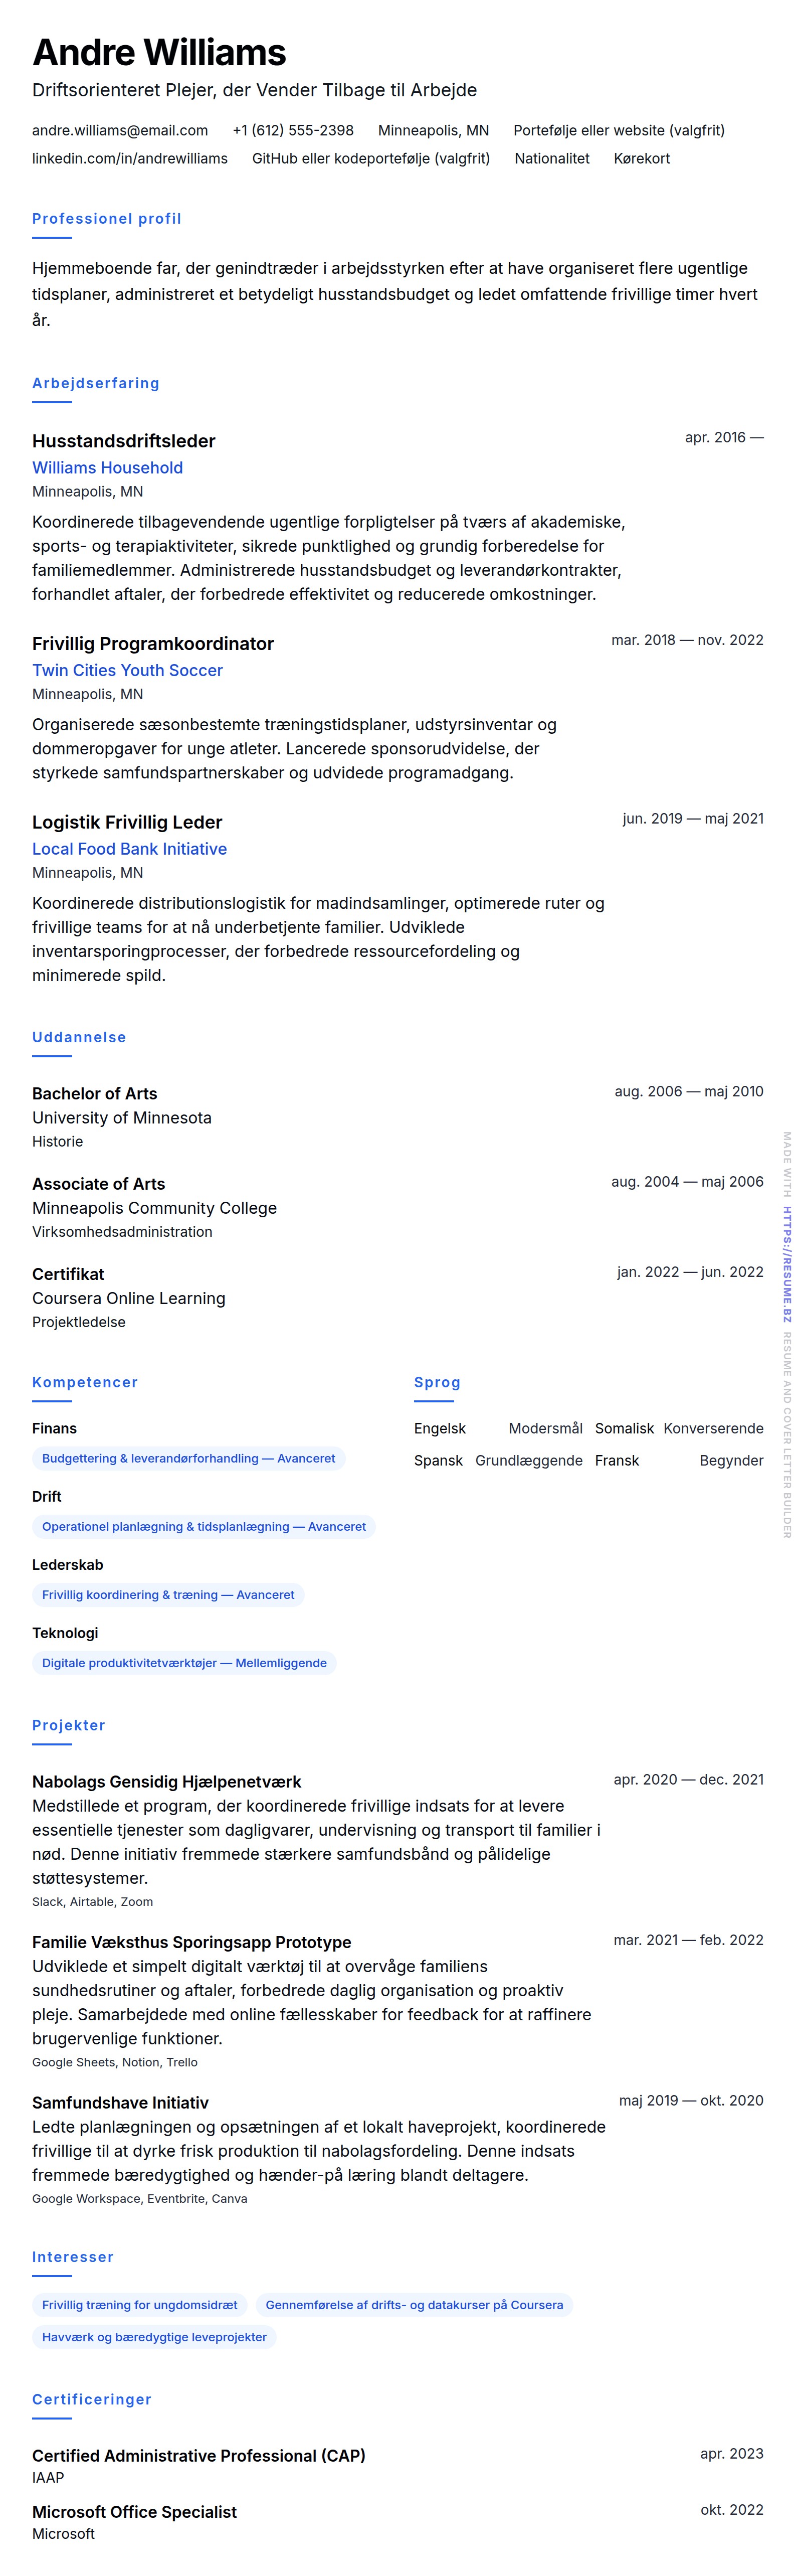Open the Portefølje eller website link
Image resolution: width=796 pixels, height=2576 pixels.
point(619,130)
